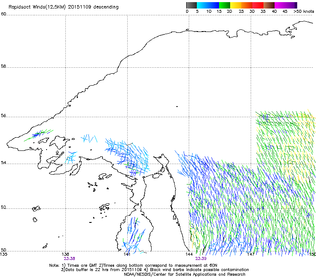Click the 60 latitude axis label
The image size is (316, 277).
click(x=3, y=14)
